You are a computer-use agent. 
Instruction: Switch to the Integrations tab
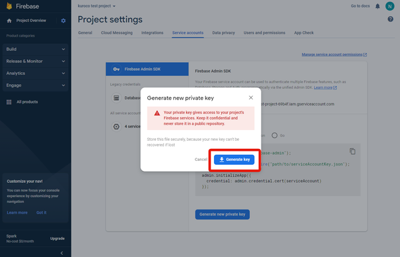(152, 33)
